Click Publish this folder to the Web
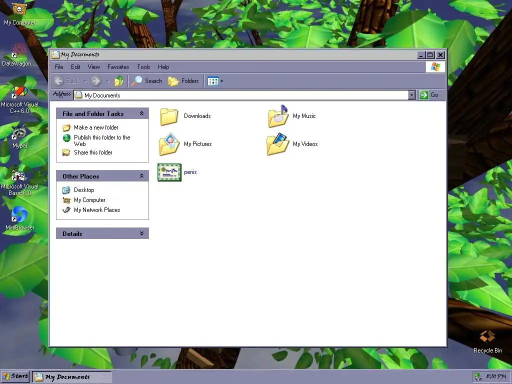512x384 pixels. (102, 140)
